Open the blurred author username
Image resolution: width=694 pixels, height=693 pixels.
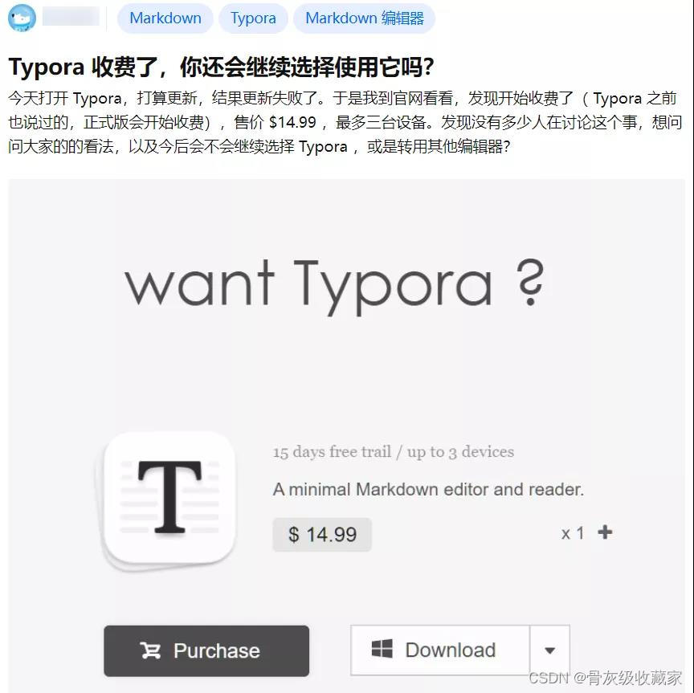[71, 17]
